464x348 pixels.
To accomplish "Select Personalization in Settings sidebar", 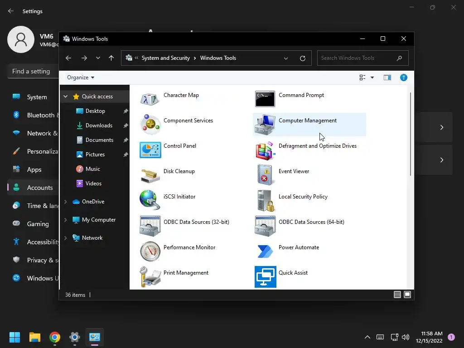I will 33,151.
